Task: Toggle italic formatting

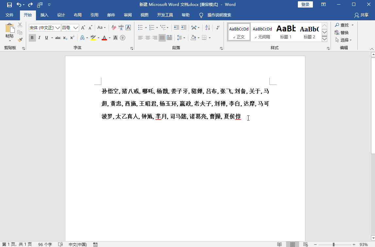Action: click(x=39, y=38)
